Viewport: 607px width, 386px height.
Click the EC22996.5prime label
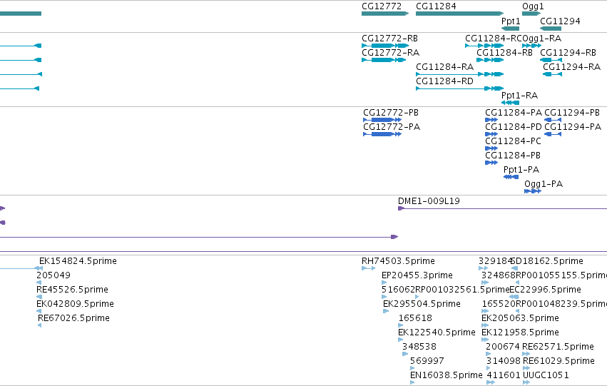pyautogui.click(x=545, y=290)
